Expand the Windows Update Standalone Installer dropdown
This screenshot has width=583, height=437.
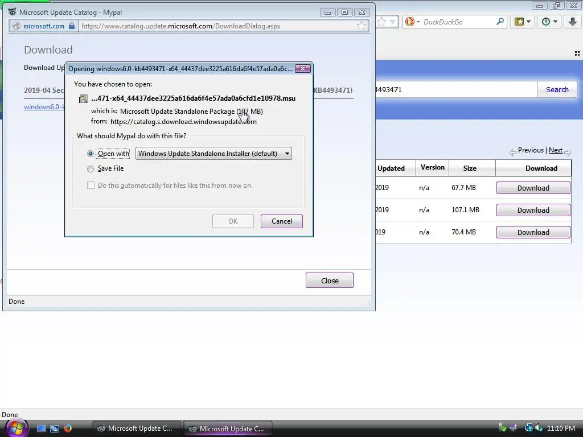[x=214, y=154]
